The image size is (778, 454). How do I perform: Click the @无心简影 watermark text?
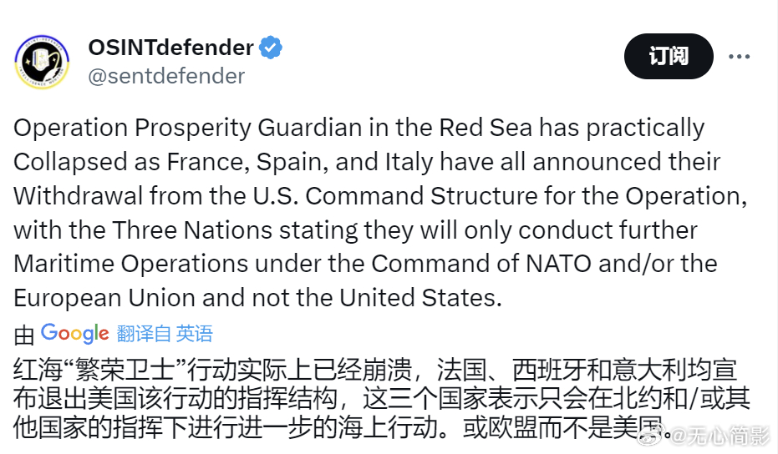click(x=720, y=436)
